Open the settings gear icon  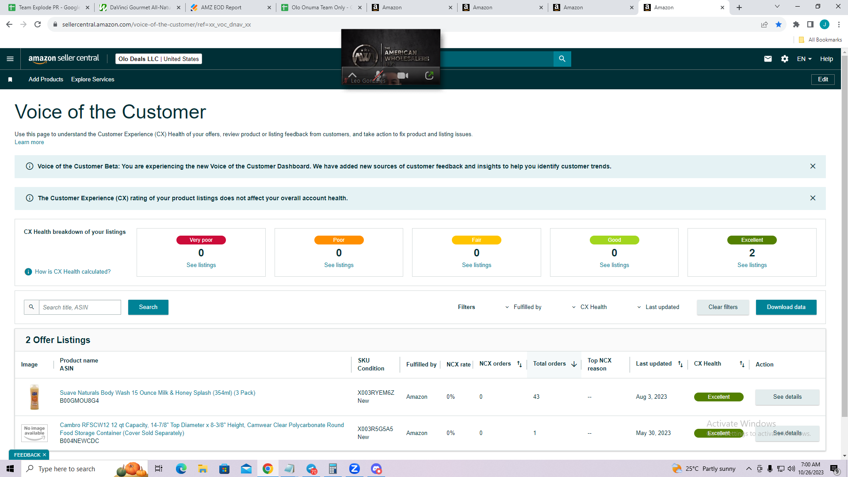click(785, 59)
